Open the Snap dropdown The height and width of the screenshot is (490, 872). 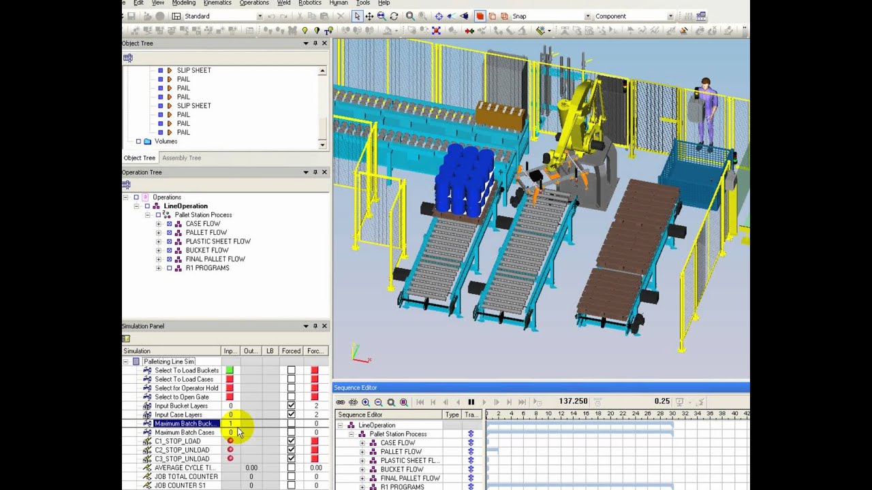[587, 16]
